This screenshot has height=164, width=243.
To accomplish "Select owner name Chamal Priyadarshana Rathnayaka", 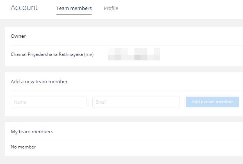I will point(47,54).
